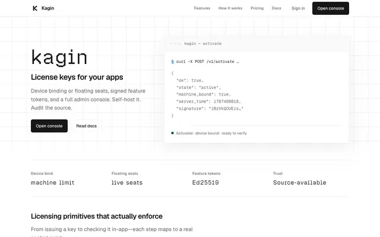Click 'Licensing primitives that actually enforce' heading
The width and height of the screenshot is (380, 237).
click(97, 216)
